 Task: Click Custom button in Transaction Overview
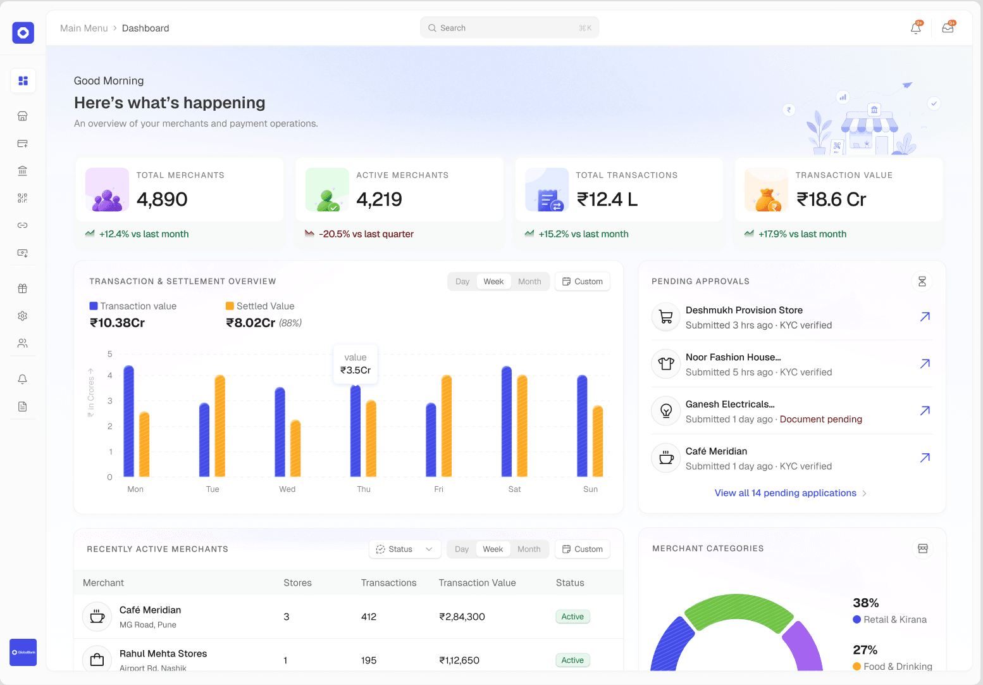point(583,282)
